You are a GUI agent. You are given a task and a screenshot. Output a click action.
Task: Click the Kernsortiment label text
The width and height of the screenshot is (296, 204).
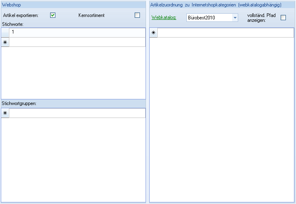[91, 15]
